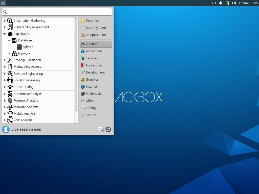
Task: Click the menu search field
Action: [57, 12]
